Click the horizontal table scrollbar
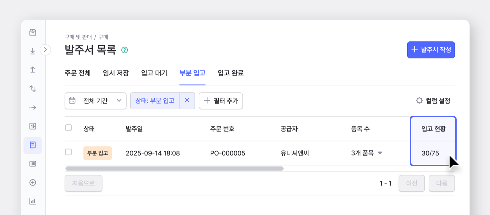Image resolution: width=490 pixels, height=215 pixels. tap(175, 168)
